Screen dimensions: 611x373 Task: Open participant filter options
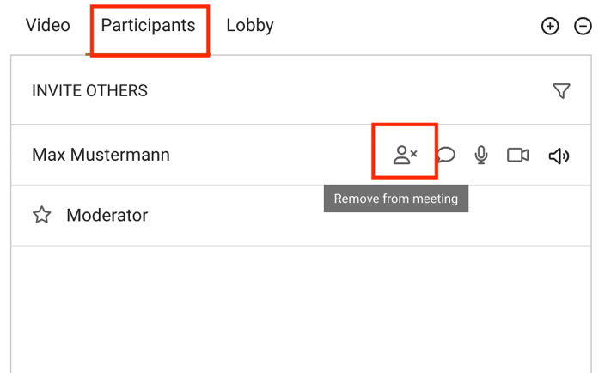coord(561,91)
